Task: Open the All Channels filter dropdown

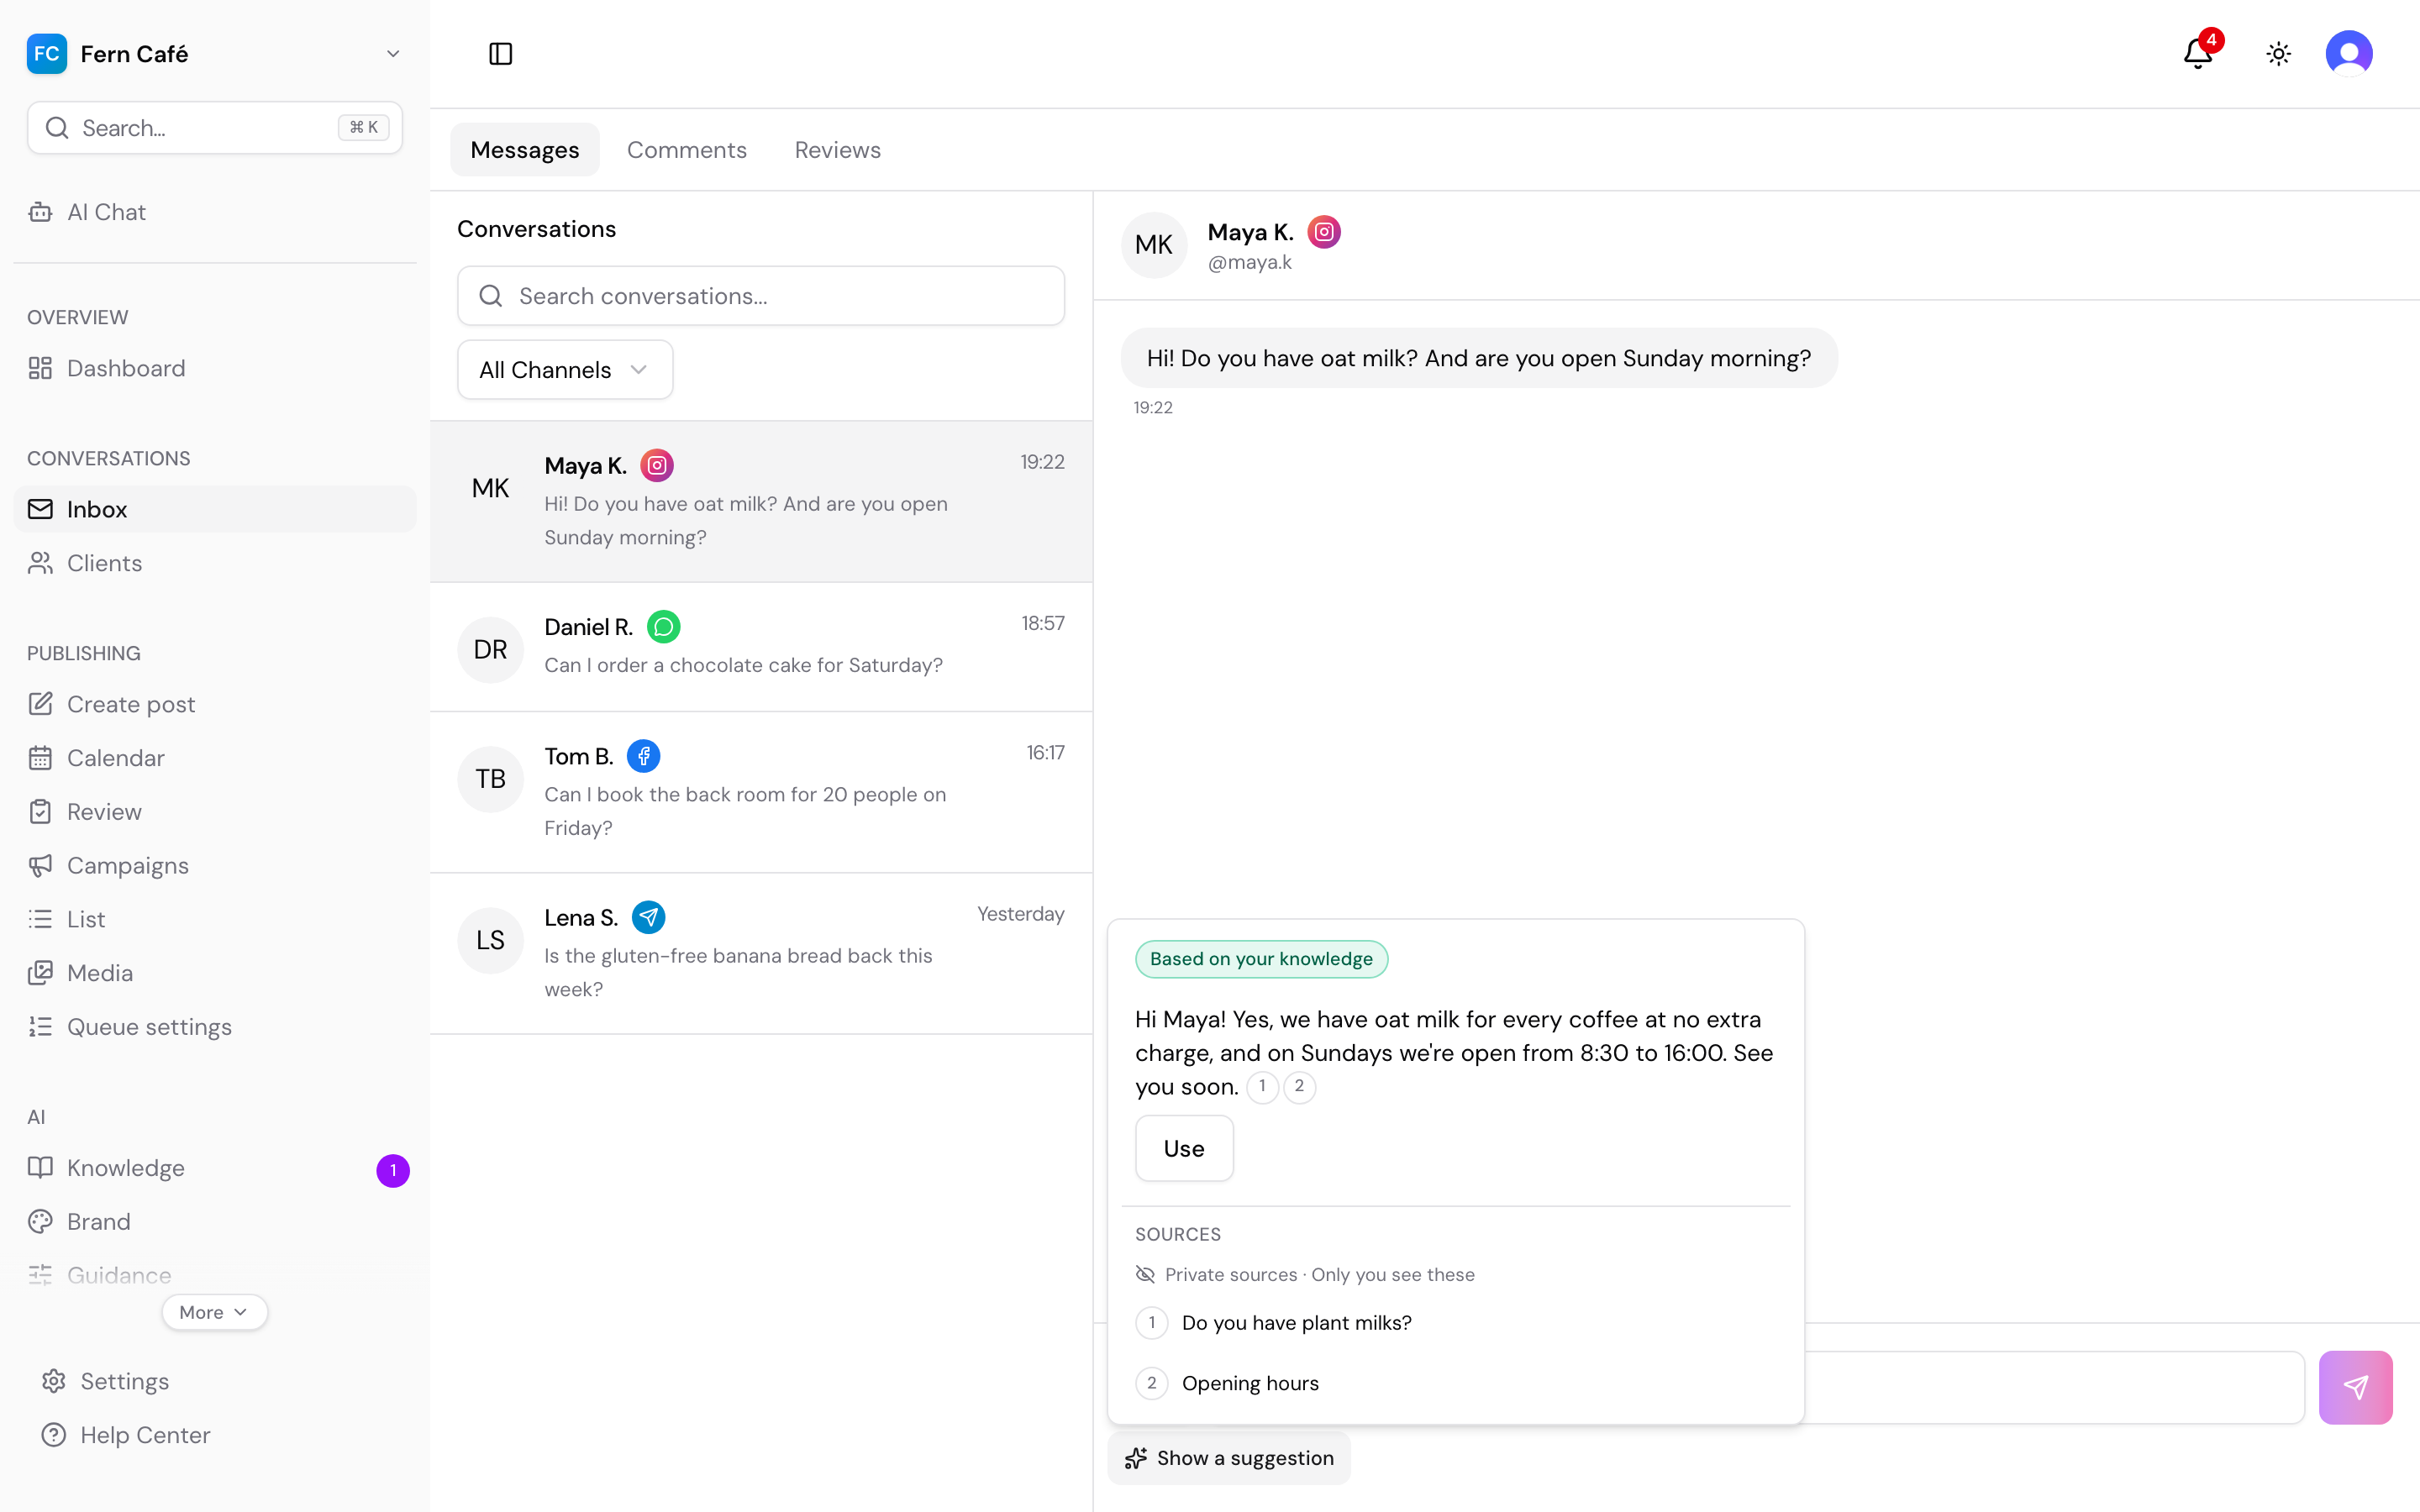Action: click(x=565, y=370)
